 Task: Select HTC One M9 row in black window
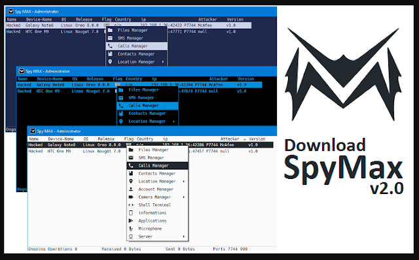[x=139, y=91]
